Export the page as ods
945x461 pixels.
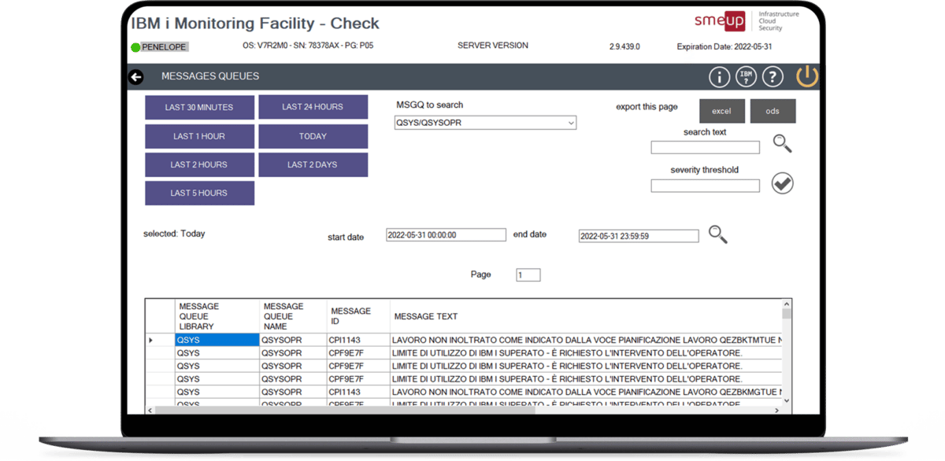tap(773, 110)
